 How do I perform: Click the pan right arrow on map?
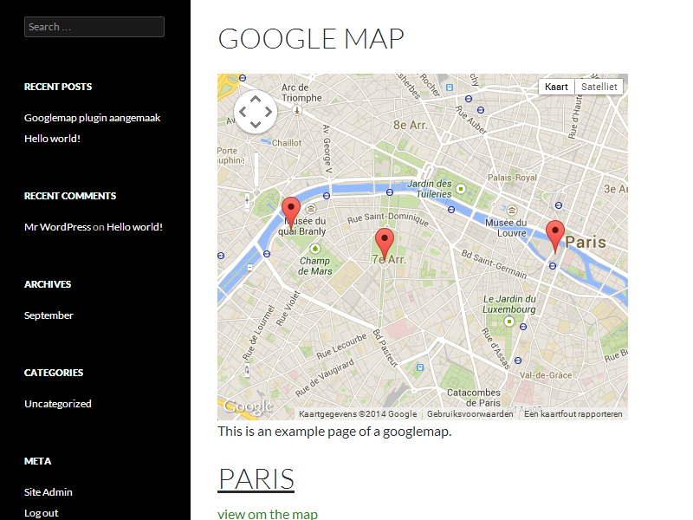(269, 112)
